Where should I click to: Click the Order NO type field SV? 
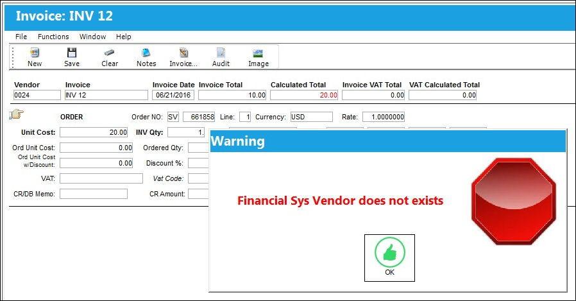173,117
